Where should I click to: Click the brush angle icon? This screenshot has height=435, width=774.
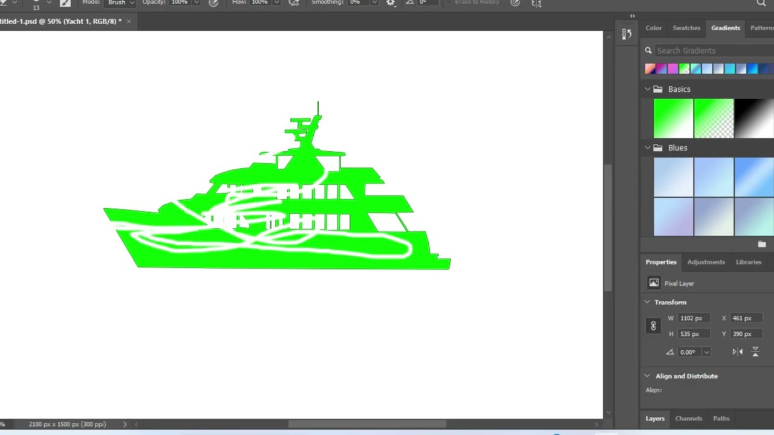pyautogui.click(x=411, y=3)
